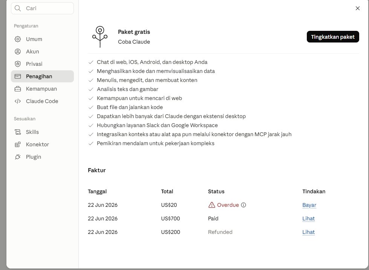Click 'Buat file dan jalankan kode' line
Image resolution: width=369 pixels, height=270 pixels.
(x=130, y=107)
